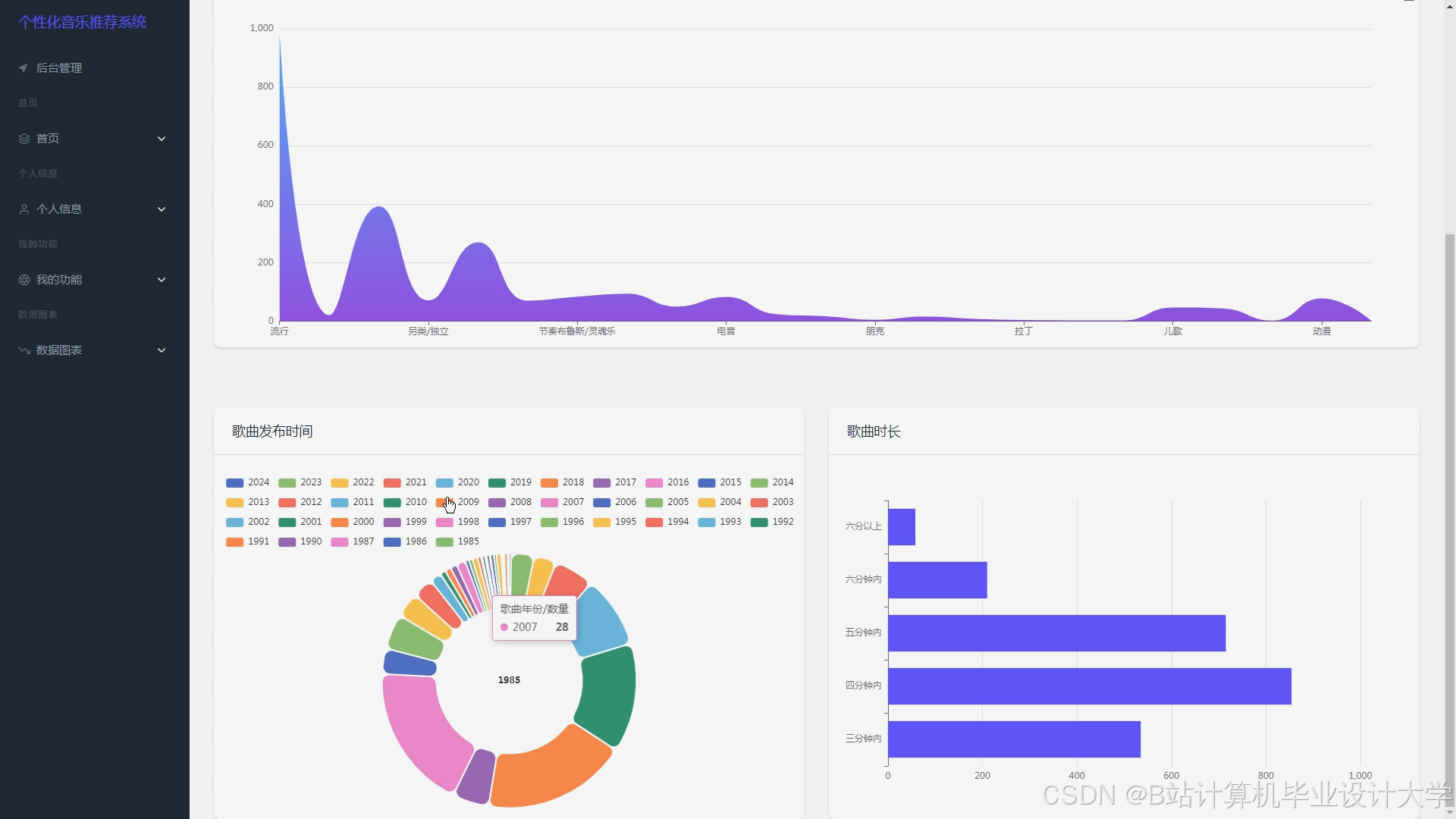Expand the 首页 menu chevron
This screenshot has height=819, width=1456.
click(x=162, y=139)
